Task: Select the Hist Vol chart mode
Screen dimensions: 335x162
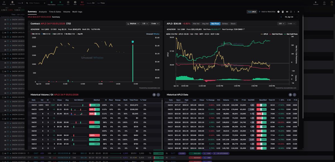Action: click(x=196, y=24)
